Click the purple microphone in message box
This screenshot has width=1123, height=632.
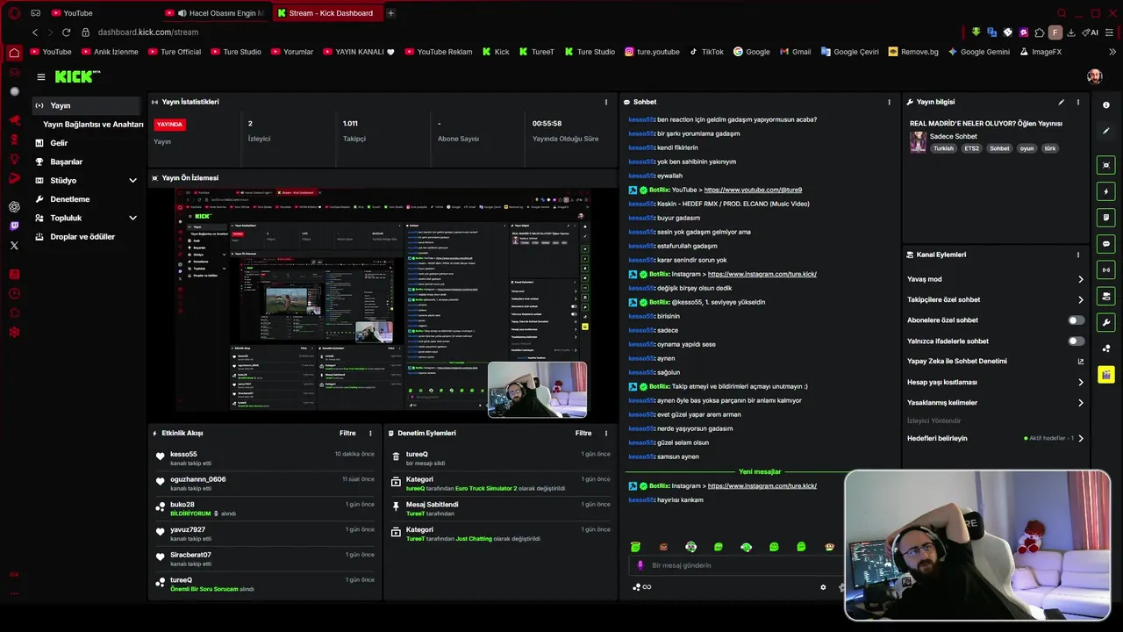(640, 565)
